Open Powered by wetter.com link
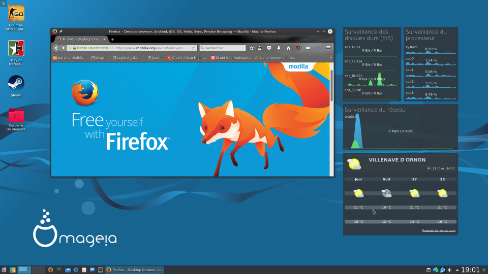 tap(439, 230)
